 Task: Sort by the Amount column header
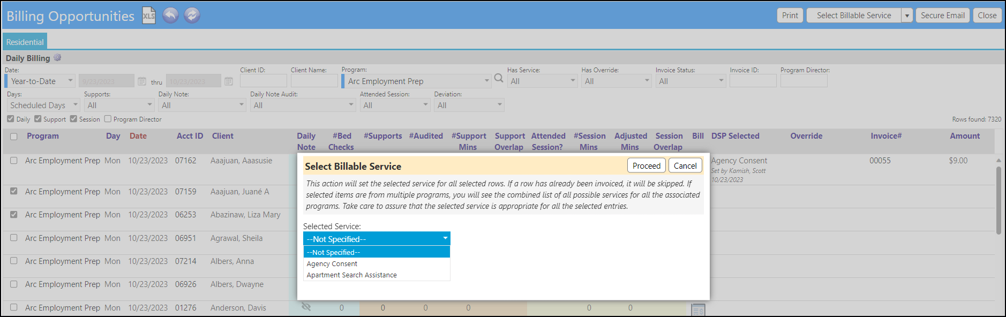965,136
